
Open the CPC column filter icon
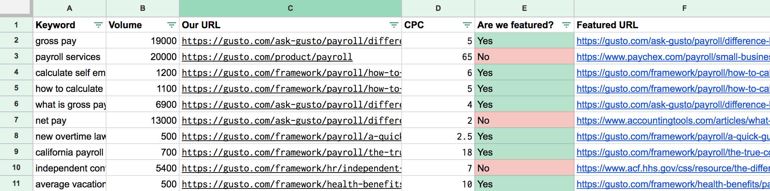[x=467, y=25]
